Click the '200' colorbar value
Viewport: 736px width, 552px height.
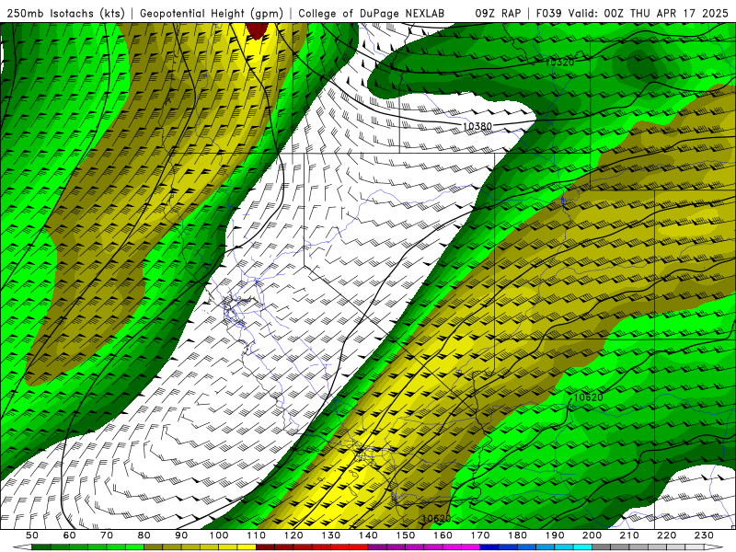(592, 535)
